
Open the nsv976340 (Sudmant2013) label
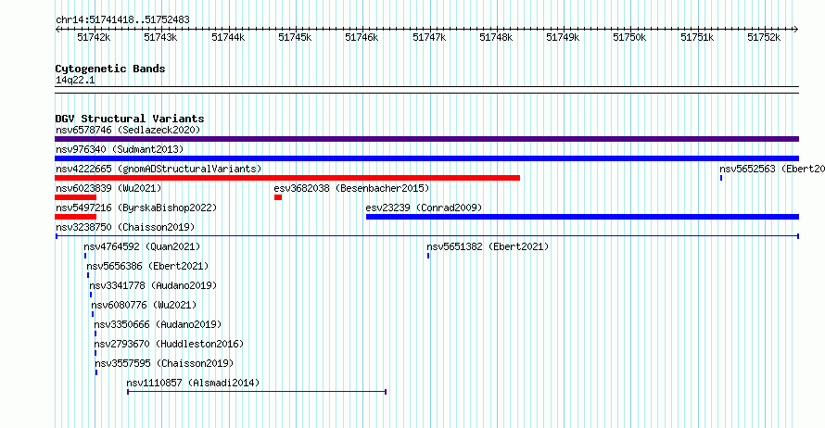120,149
